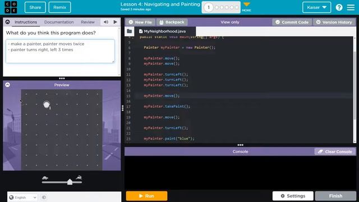
Task: Click the copyright icon
Action: click(44, 197)
